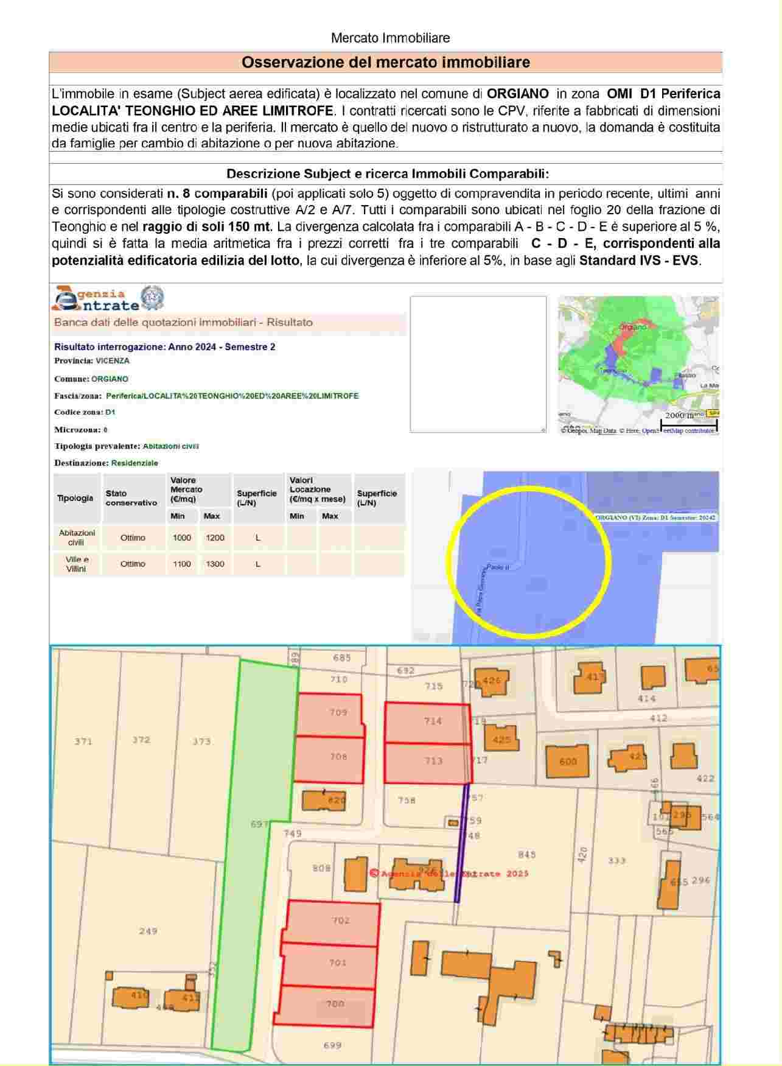The width and height of the screenshot is (782, 1066).
Task: Click the Osservazione del mercato immobiliare heading
Action: pos(385,62)
